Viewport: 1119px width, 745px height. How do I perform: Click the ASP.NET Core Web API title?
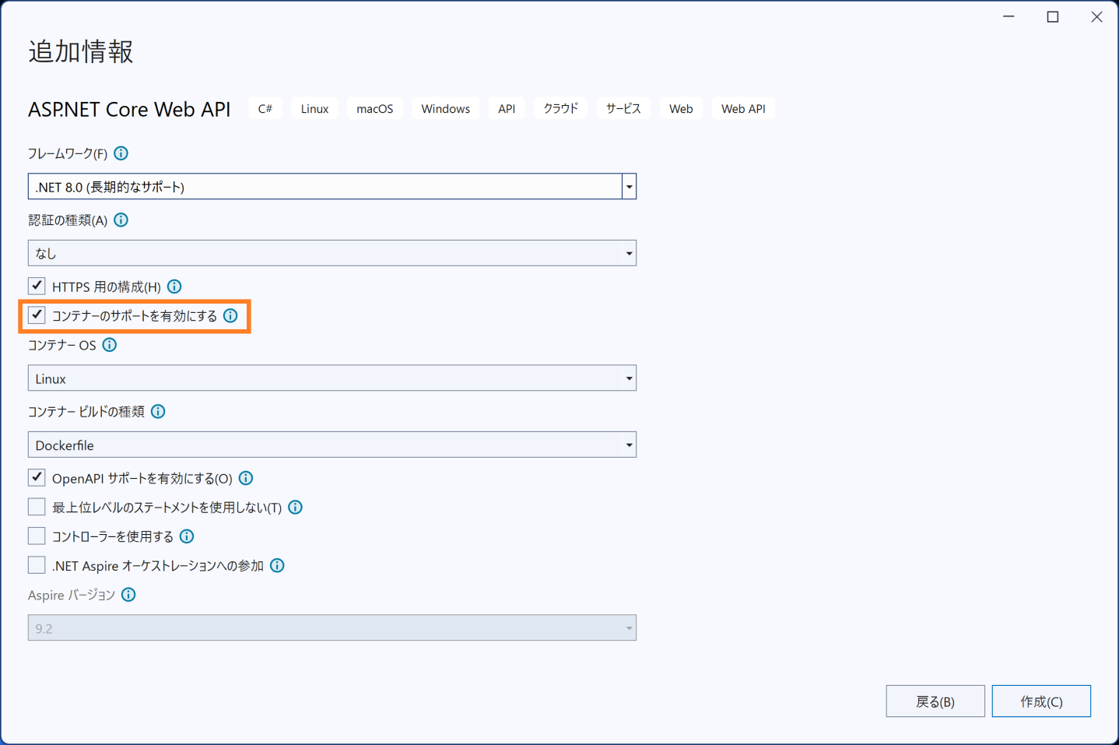click(x=129, y=109)
